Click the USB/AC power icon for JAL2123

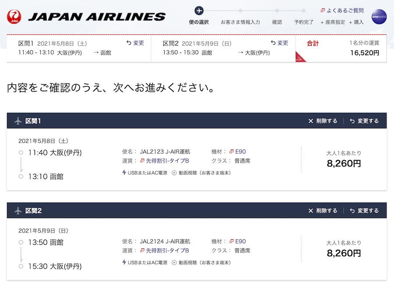point(124,173)
